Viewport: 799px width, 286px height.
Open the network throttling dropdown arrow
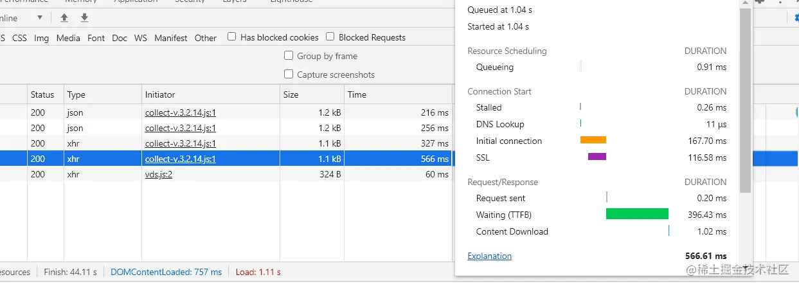pyautogui.click(x=40, y=18)
